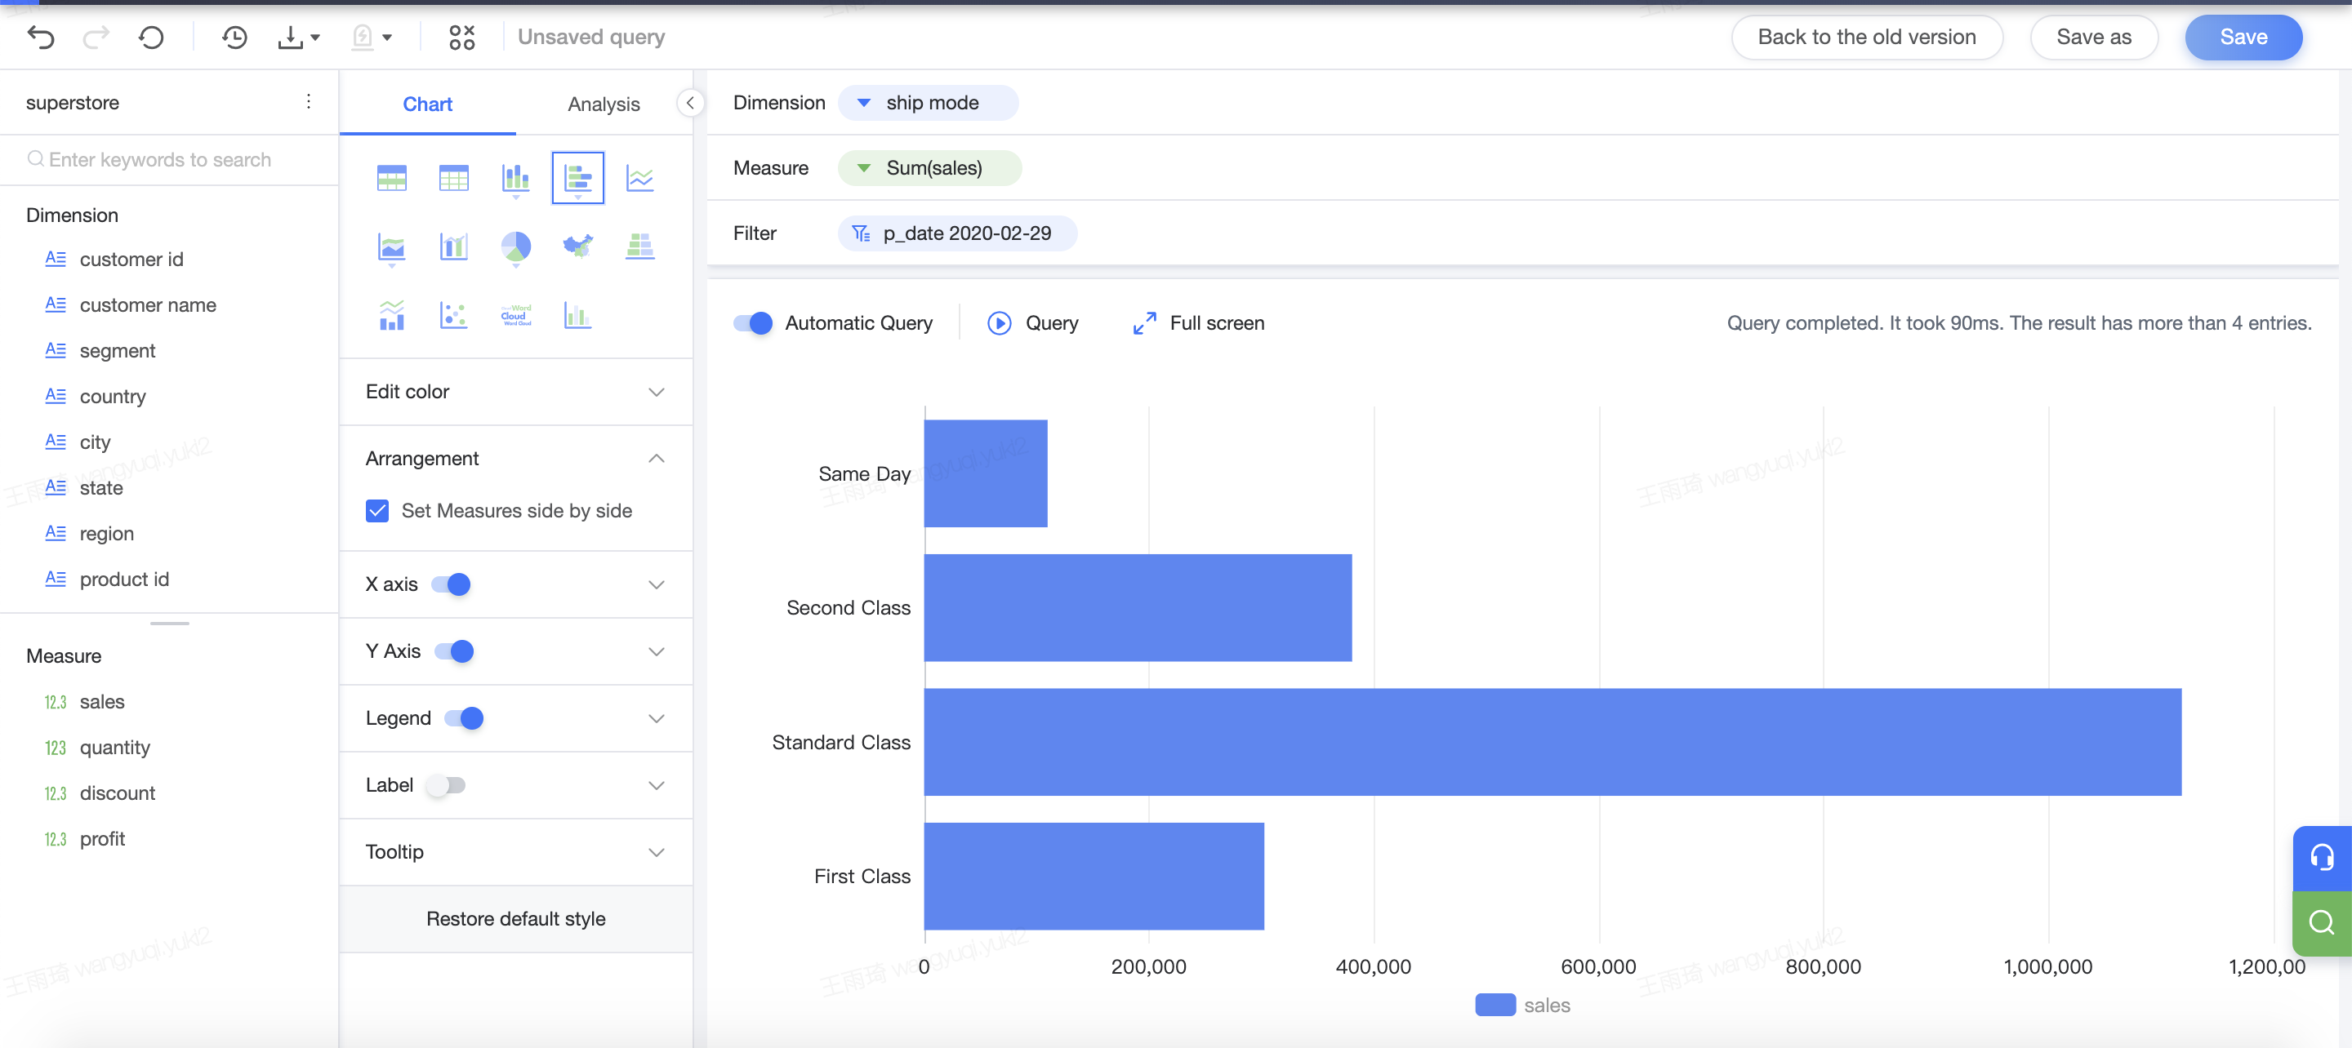Open the superstore three-dot menu
Image resolution: width=2352 pixels, height=1048 pixels.
pos(309,101)
